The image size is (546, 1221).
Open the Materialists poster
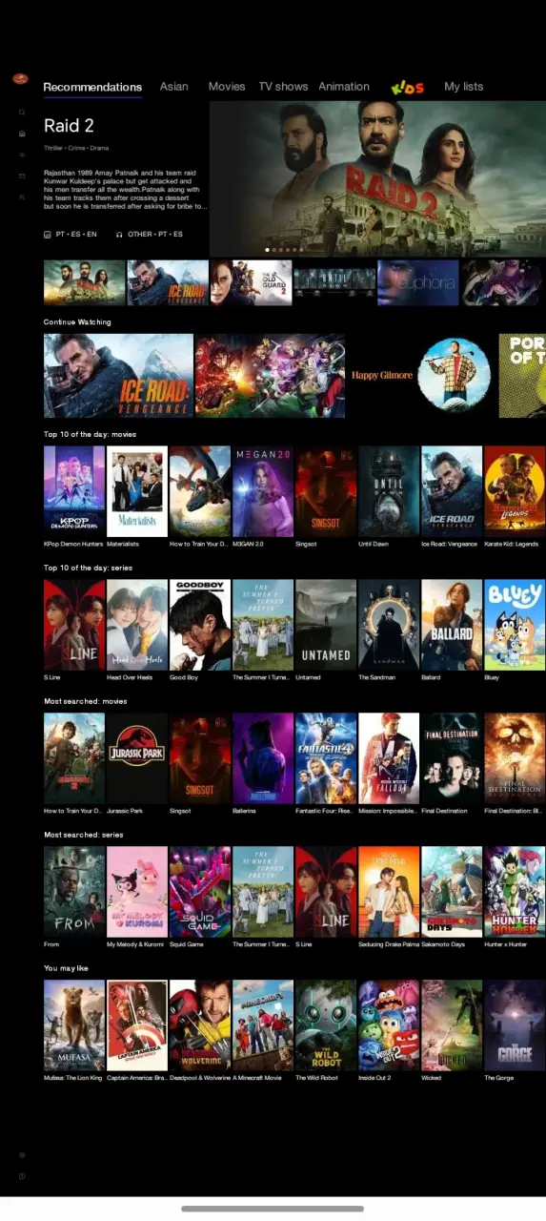coord(137,491)
